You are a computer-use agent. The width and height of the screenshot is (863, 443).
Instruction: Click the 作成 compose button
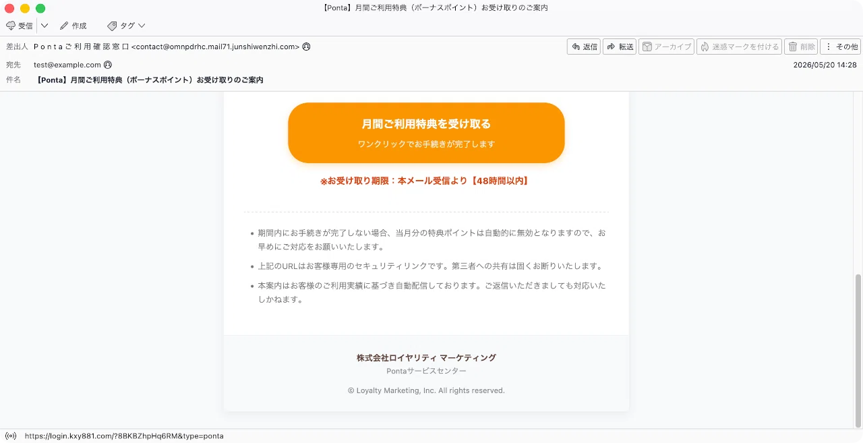(73, 26)
